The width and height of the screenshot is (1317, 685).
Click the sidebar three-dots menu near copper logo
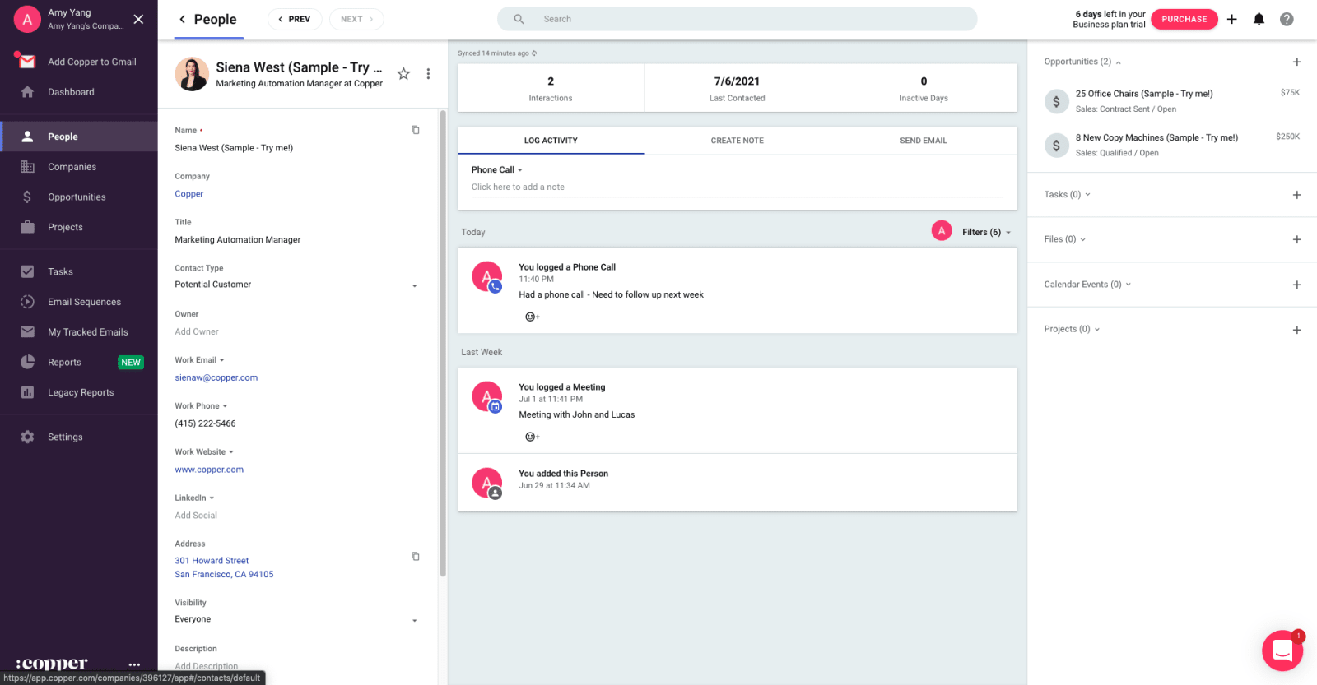click(134, 664)
